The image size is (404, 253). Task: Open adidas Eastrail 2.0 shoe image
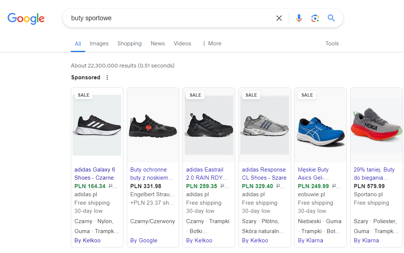coord(209,125)
